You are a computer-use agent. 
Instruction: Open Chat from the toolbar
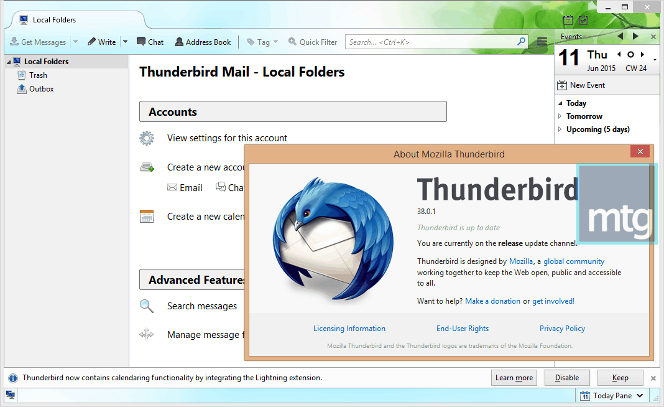[x=150, y=42]
